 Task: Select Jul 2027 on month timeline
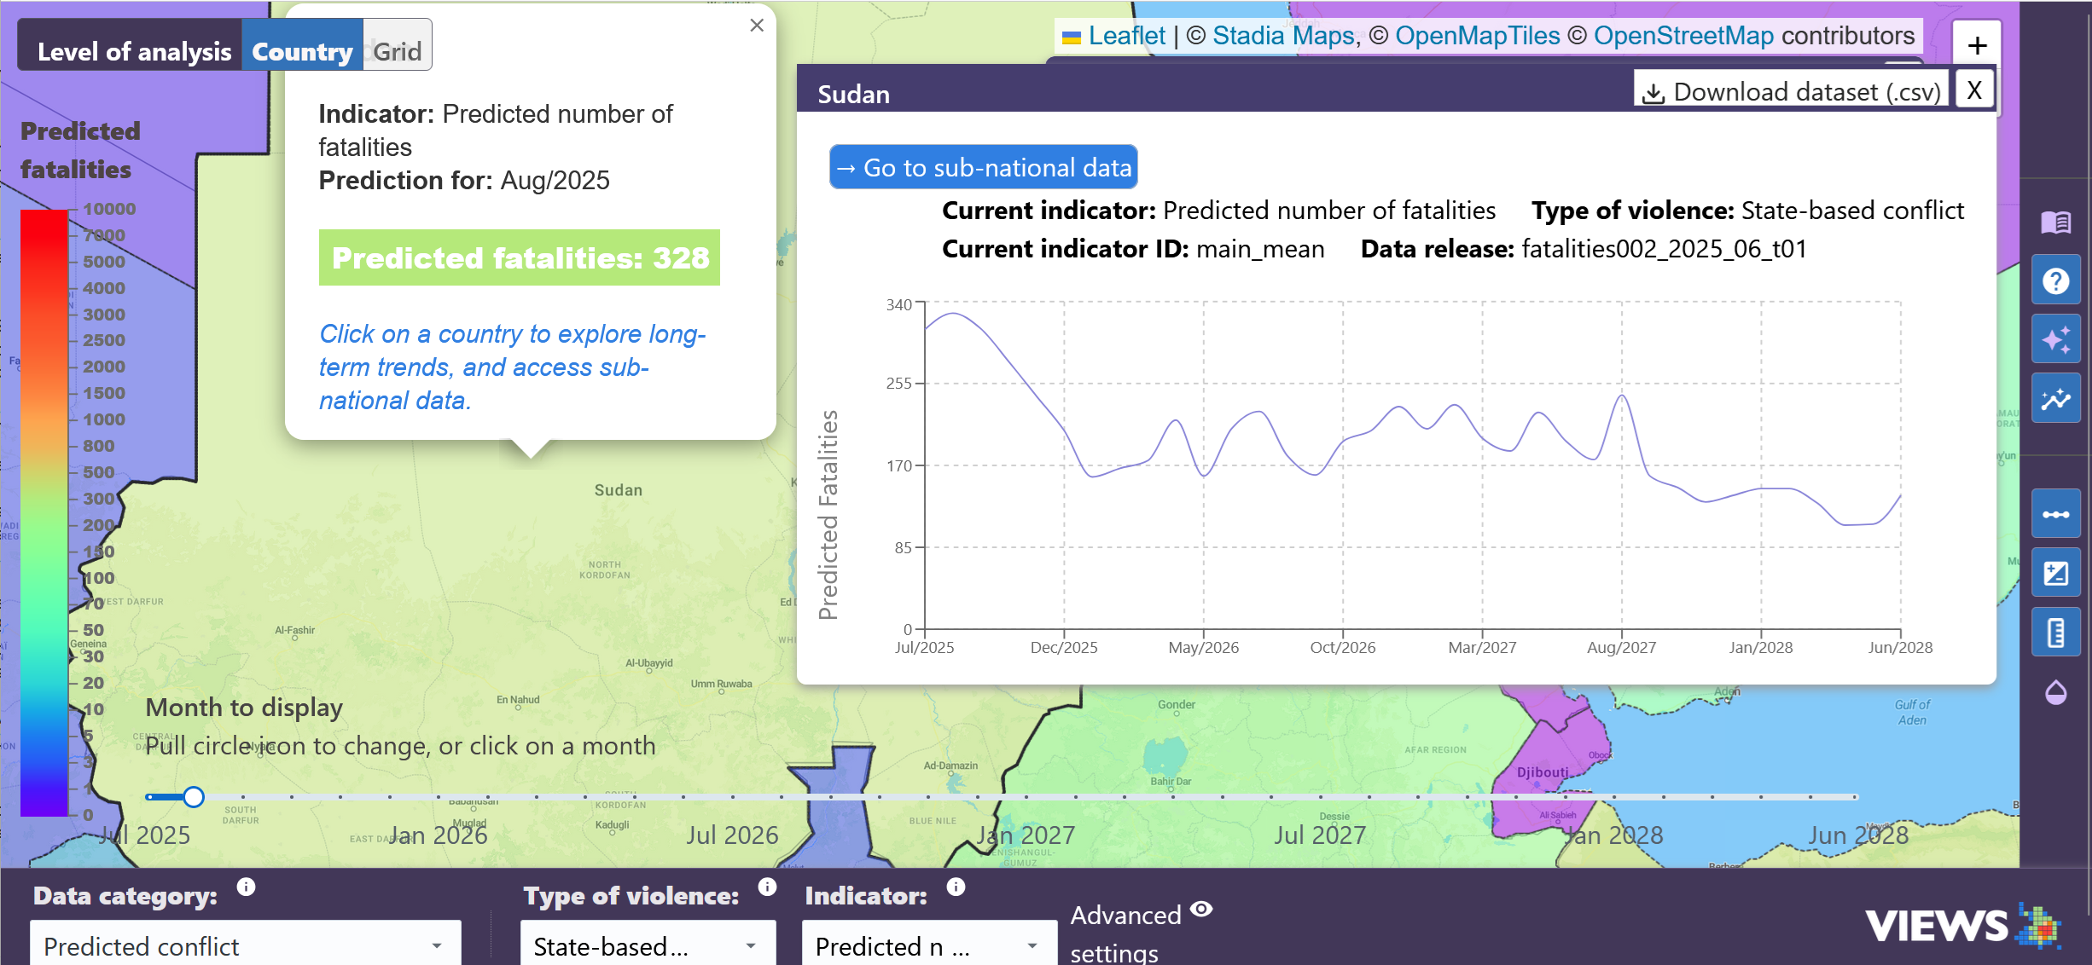[x=1320, y=835]
